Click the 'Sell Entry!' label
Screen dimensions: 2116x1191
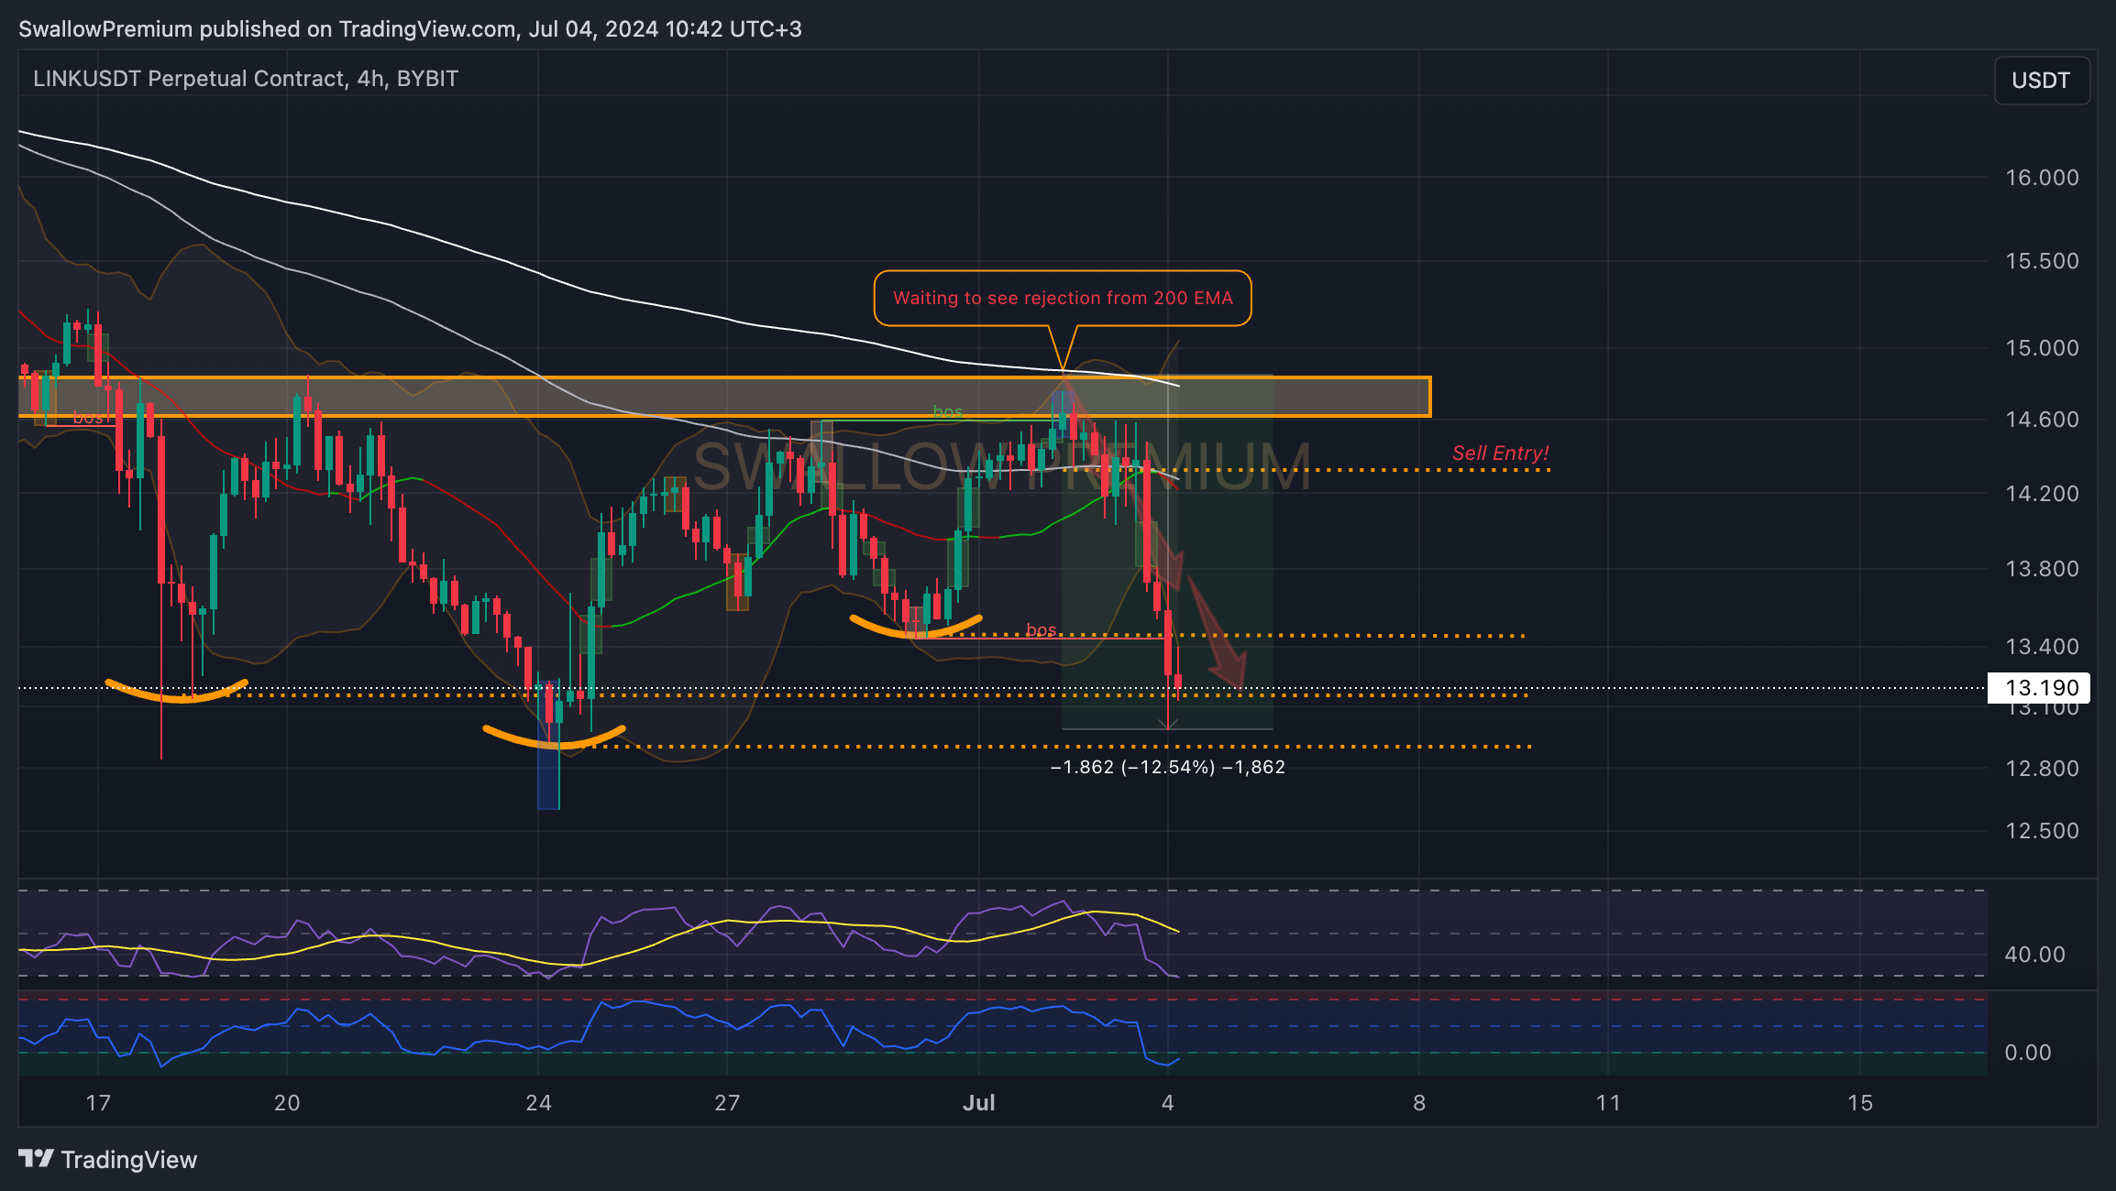coord(1500,453)
